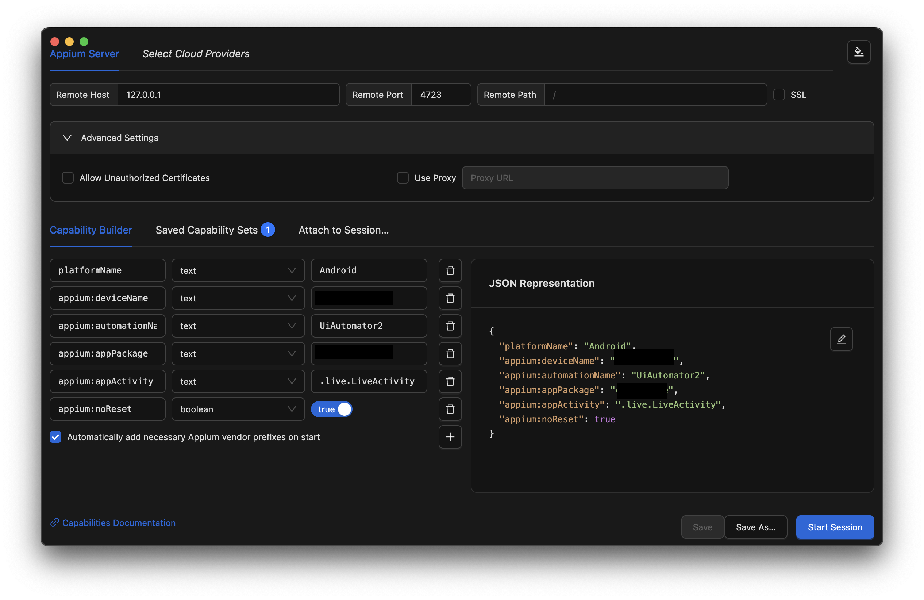924x600 pixels.
Task: Switch to Saved Capability Sets tab
Action: click(x=207, y=230)
